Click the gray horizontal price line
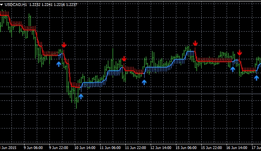This screenshot has height=151, width=261. [x=130, y=94]
